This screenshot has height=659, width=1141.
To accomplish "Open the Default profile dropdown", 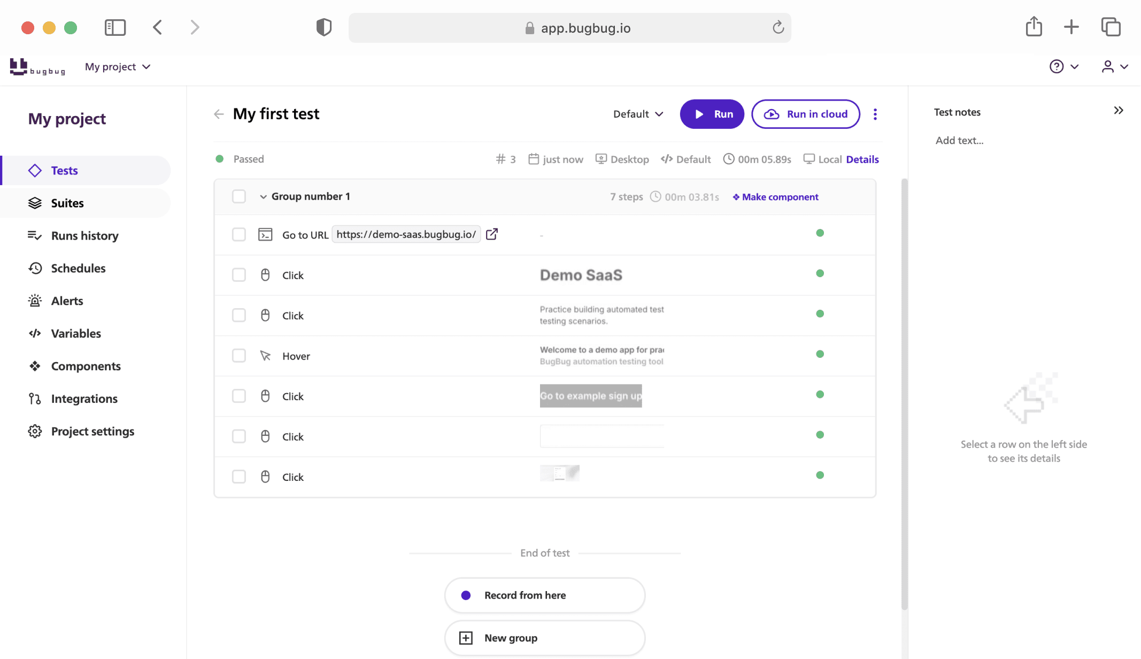I will click(637, 114).
